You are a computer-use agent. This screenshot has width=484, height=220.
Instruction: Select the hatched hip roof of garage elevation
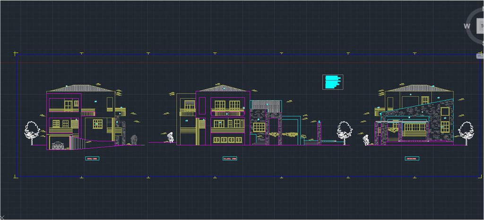coord(81,88)
